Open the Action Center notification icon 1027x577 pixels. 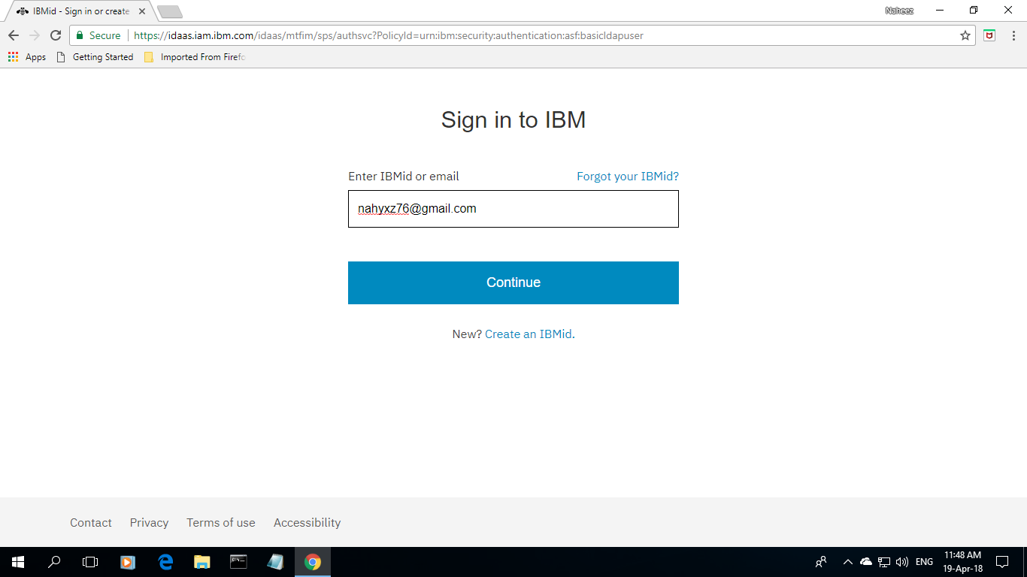tap(1002, 561)
